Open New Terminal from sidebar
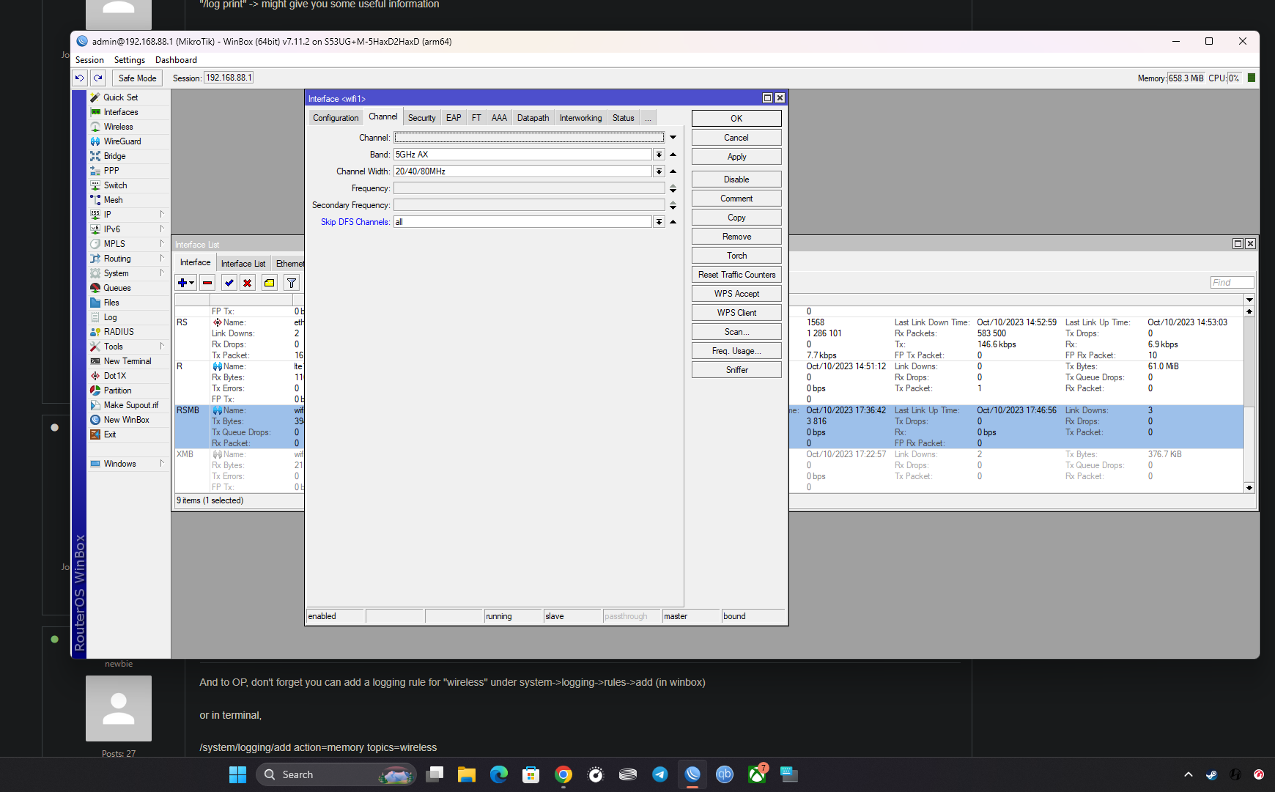Image resolution: width=1275 pixels, height=792 pixels. pyautogui.click(x=127, y=361)
